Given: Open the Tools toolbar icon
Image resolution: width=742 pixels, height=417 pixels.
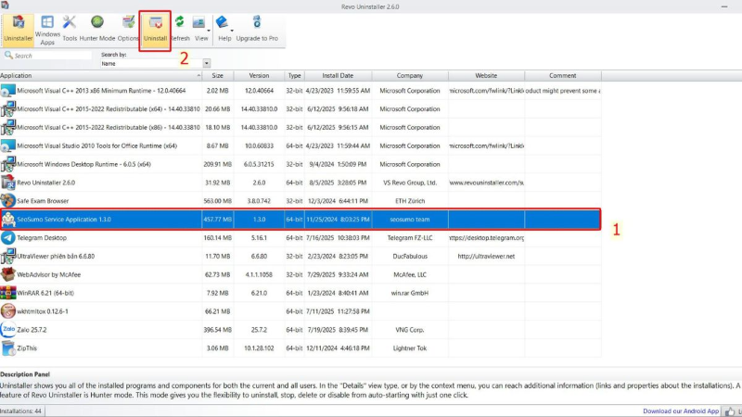Looking at the screenshot, I should click(x=70, y=29).
